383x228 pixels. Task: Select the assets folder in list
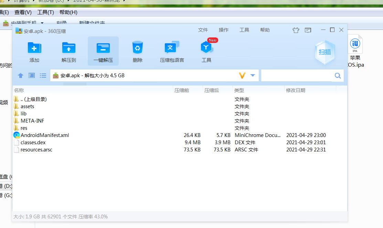tap(27, 106)
